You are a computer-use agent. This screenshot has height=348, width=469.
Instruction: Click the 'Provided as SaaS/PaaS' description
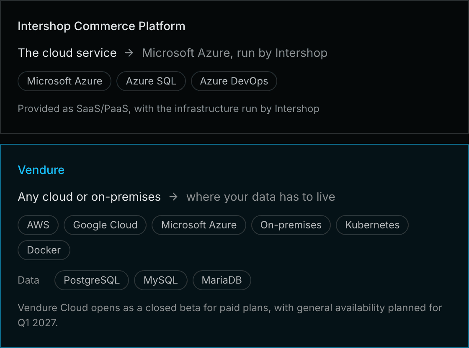[168, 109]
